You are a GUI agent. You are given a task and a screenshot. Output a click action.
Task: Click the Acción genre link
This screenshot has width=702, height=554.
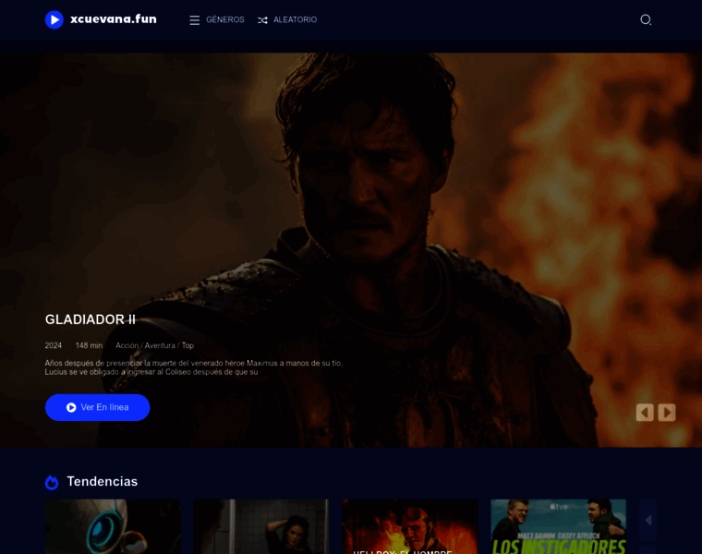point(127,345)
